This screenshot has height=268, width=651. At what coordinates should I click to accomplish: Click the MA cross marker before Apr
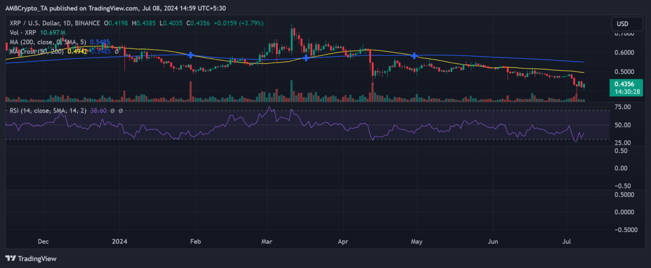pos(306,58)
